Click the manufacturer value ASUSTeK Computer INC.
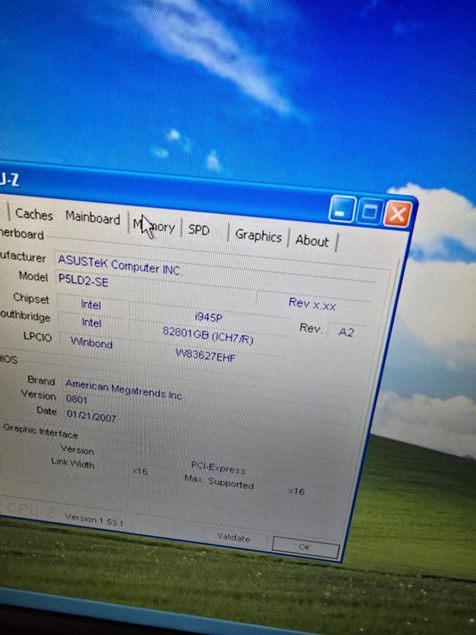The width and height of the screenshot is (476, 635). 120,265
